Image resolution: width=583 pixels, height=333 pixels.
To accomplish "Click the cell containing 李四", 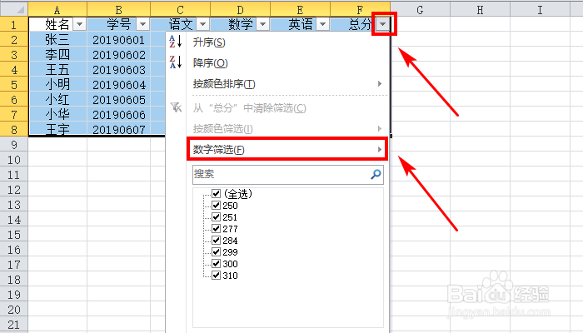I will click(x=57, y=55).
